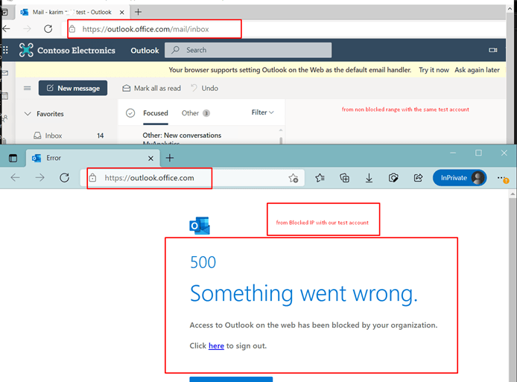
Task: Select the Focused inbox tab
Action: pos(156,113)
